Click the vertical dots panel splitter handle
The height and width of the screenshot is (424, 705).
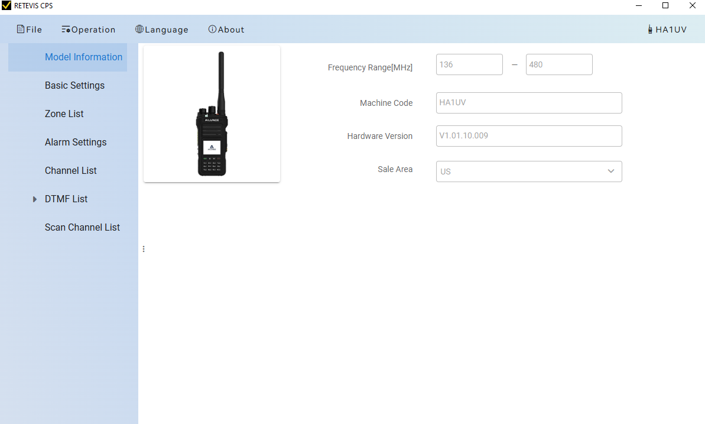[144, 249]
